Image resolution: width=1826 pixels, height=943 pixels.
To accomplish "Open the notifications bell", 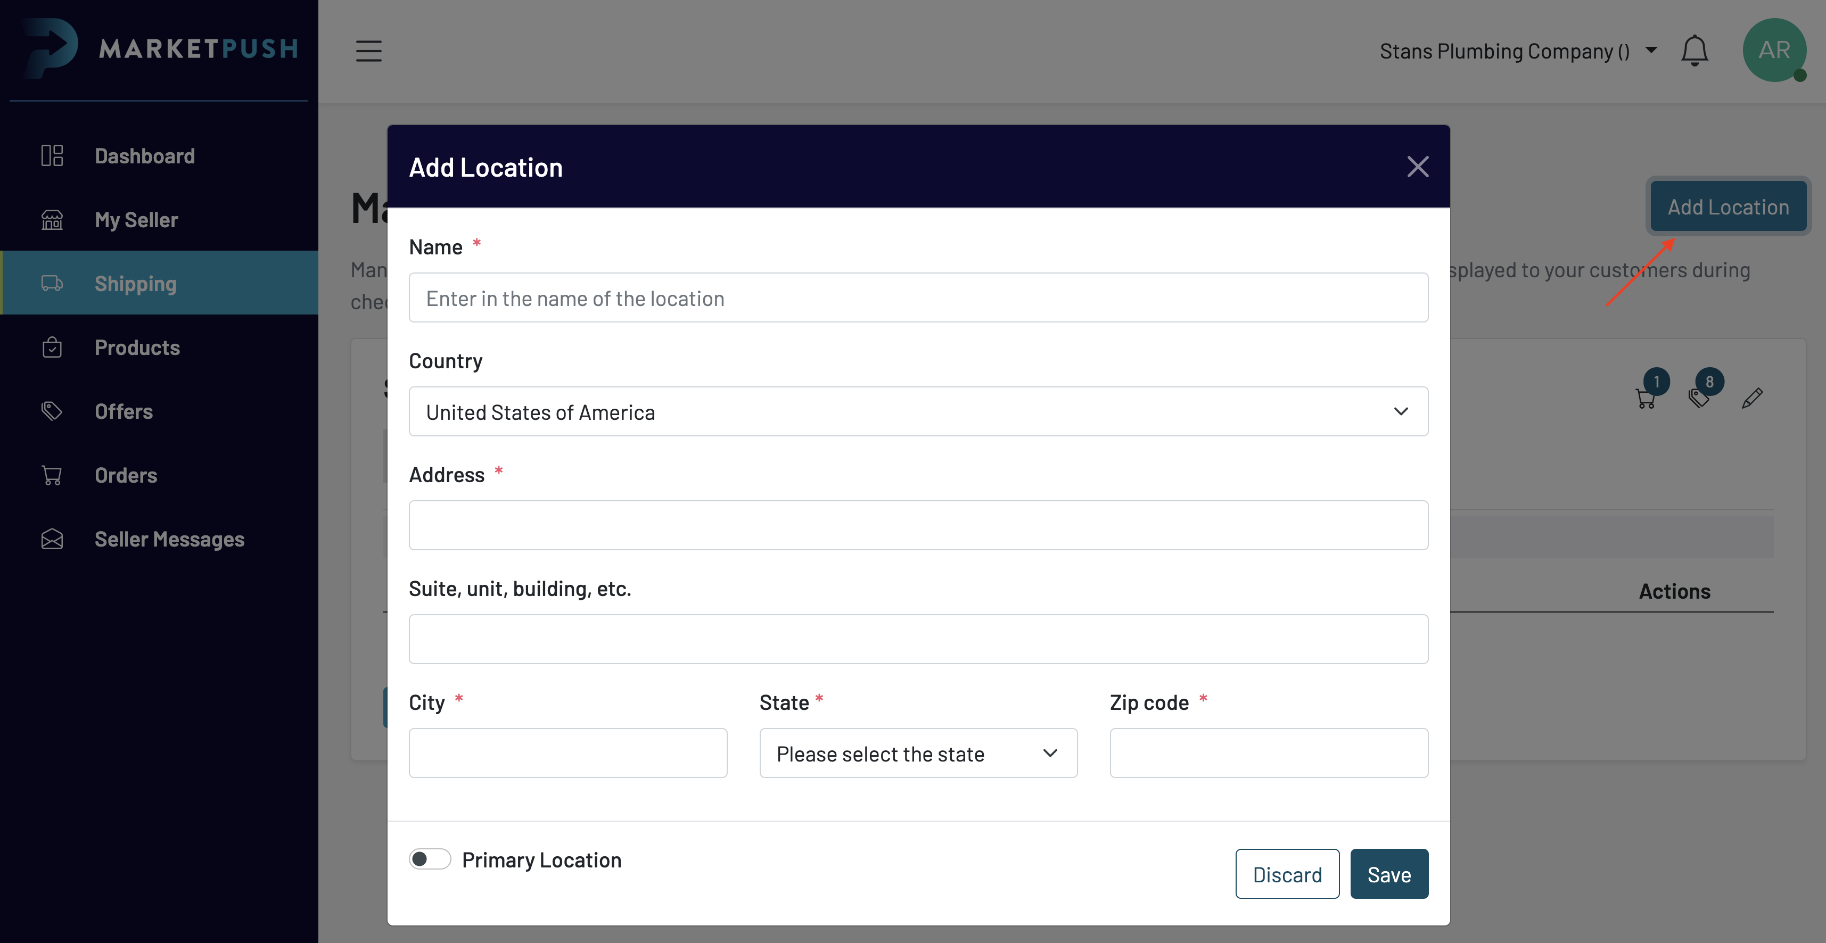I will (x=1694, y=51).
